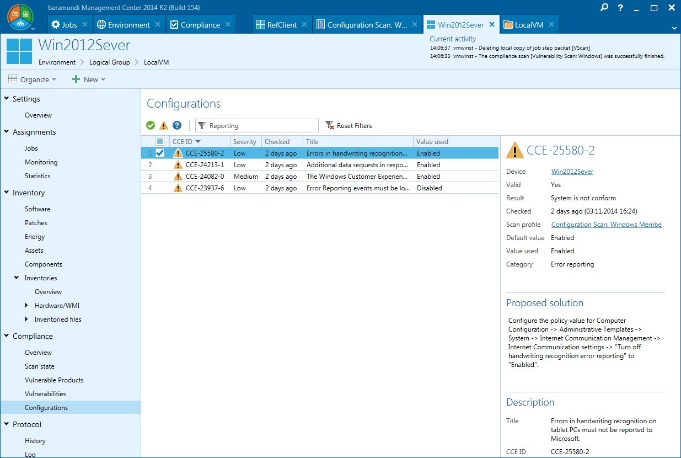Image resolution: width=681 pixels, height=458 pixels.
Task: Close the Compliance tab
Action: [228, 25]
